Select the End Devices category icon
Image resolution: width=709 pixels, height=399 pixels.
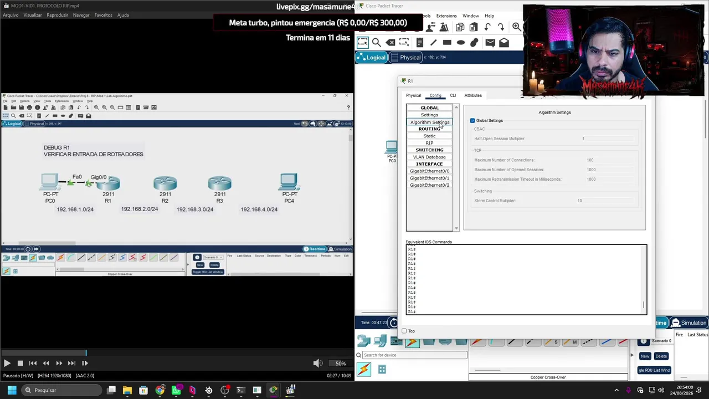point(380,341)
